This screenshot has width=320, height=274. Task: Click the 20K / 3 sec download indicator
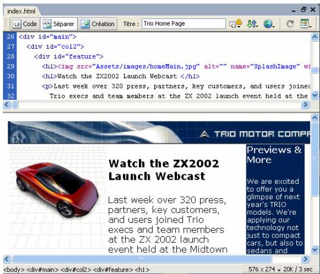[x=298, y=269]
